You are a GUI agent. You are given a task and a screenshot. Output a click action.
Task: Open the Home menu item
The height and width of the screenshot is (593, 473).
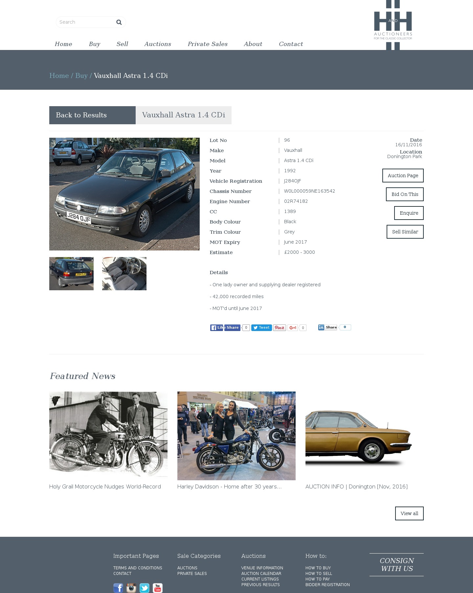pos(63,44)
